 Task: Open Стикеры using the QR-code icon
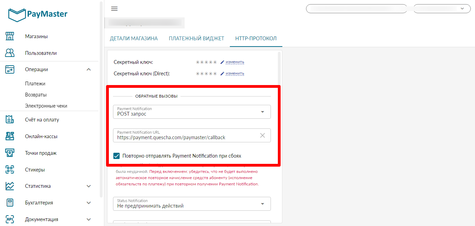[x=10, y=169]
